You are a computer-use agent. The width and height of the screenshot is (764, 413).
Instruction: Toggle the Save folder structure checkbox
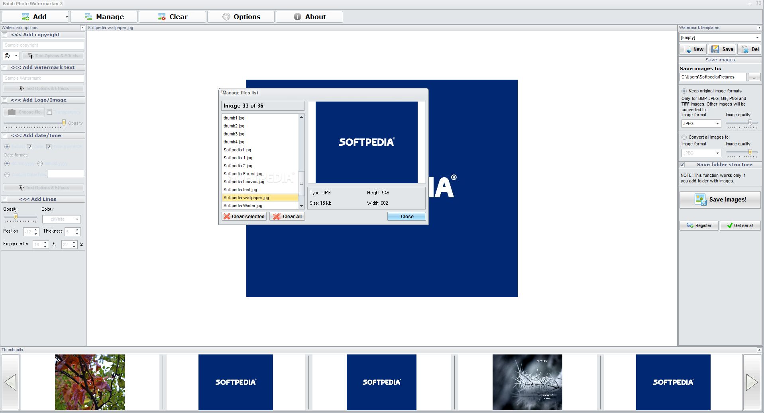tap(682, 165)
